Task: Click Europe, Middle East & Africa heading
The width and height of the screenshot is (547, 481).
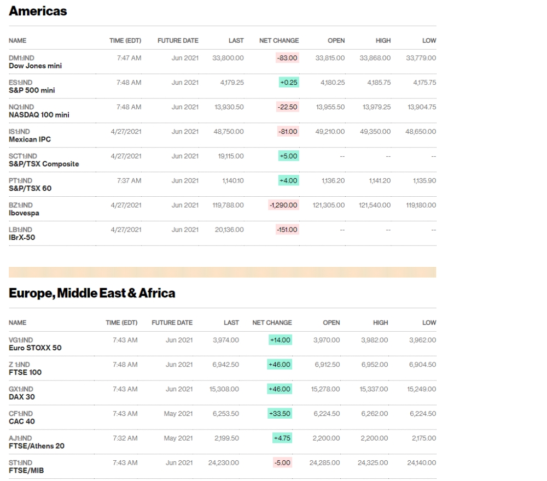Action: click(x=92, y=293)
